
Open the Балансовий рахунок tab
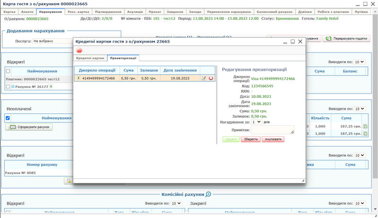pyautogui.click(x=274, y=11)
